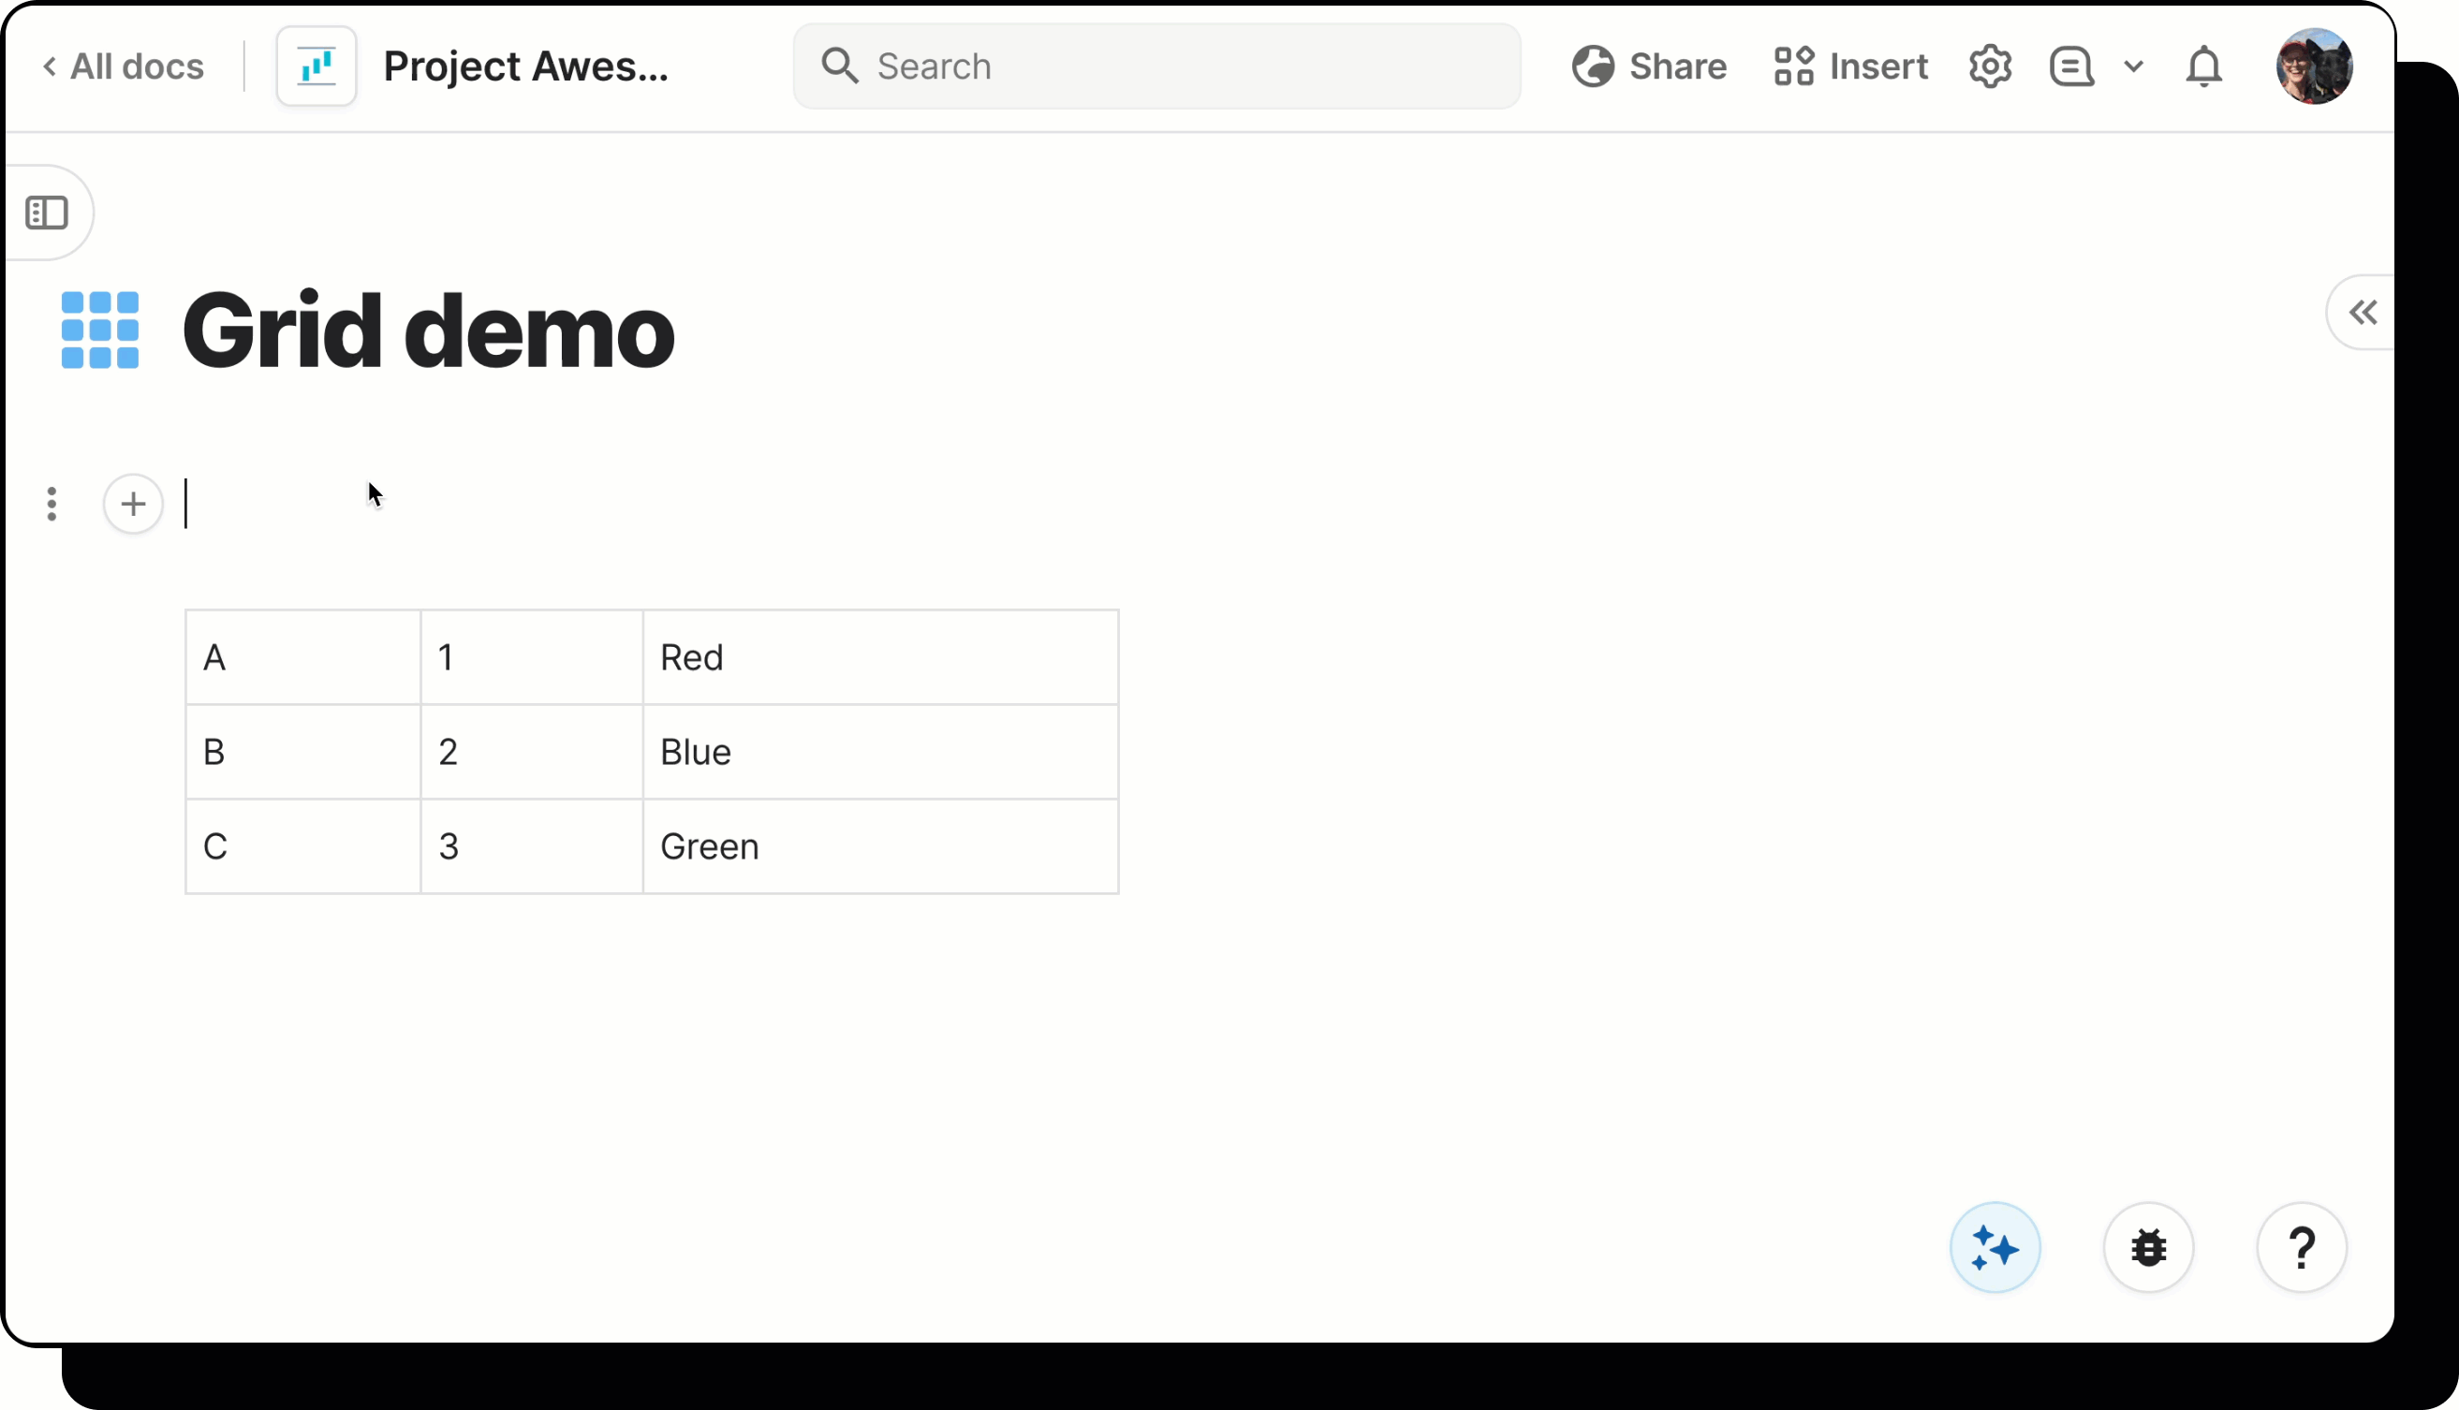2459x1410 pixels.
Task: Click the blue grid page icon
Action: [x=100, y=330]
